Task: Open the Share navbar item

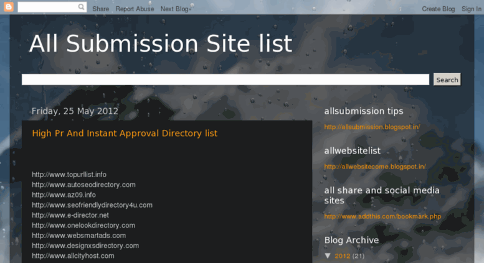Action: coord(101,9)
